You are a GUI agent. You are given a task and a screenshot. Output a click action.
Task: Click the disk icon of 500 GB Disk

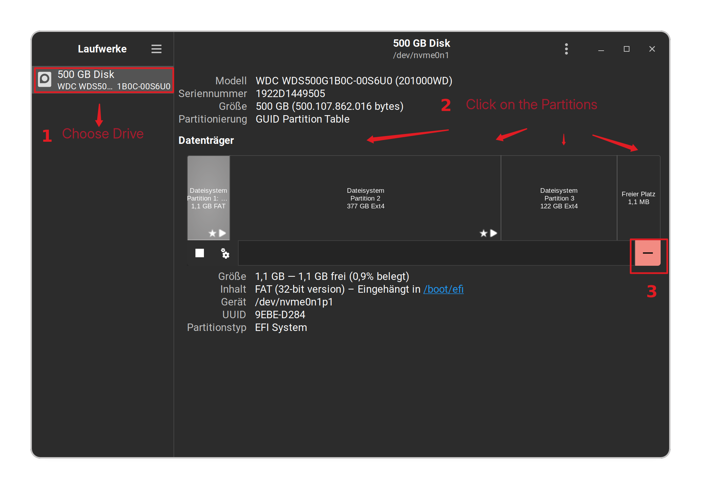pyautogui.click(x=45, y=79)
